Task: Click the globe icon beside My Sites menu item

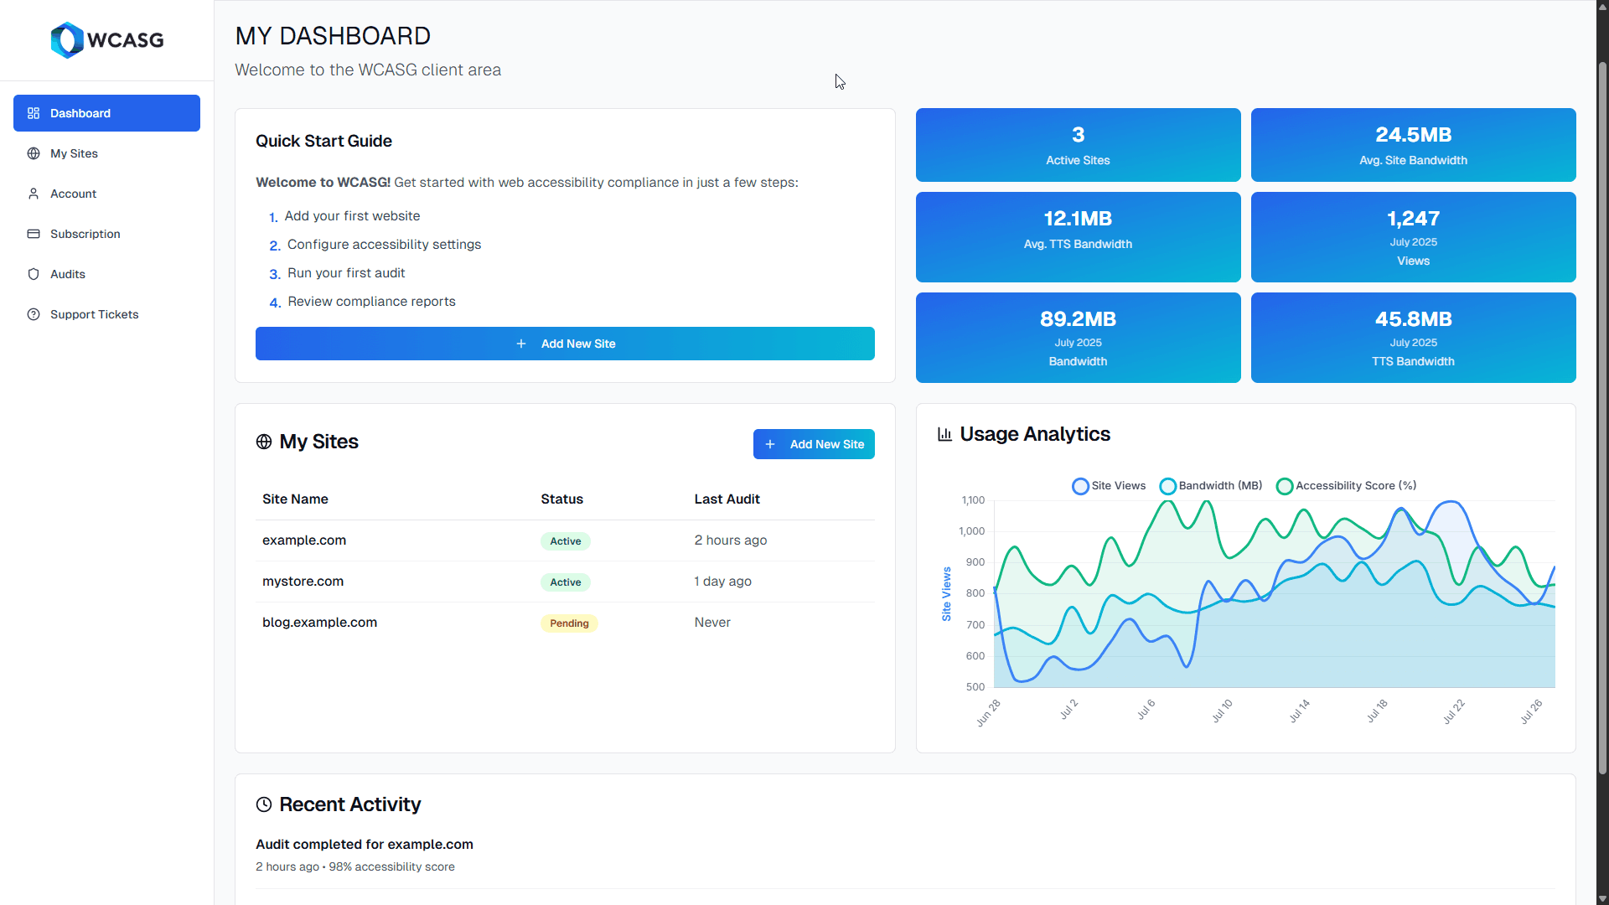Action: (34, 153)
